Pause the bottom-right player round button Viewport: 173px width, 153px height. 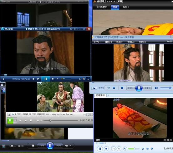(x=100, y=149)
